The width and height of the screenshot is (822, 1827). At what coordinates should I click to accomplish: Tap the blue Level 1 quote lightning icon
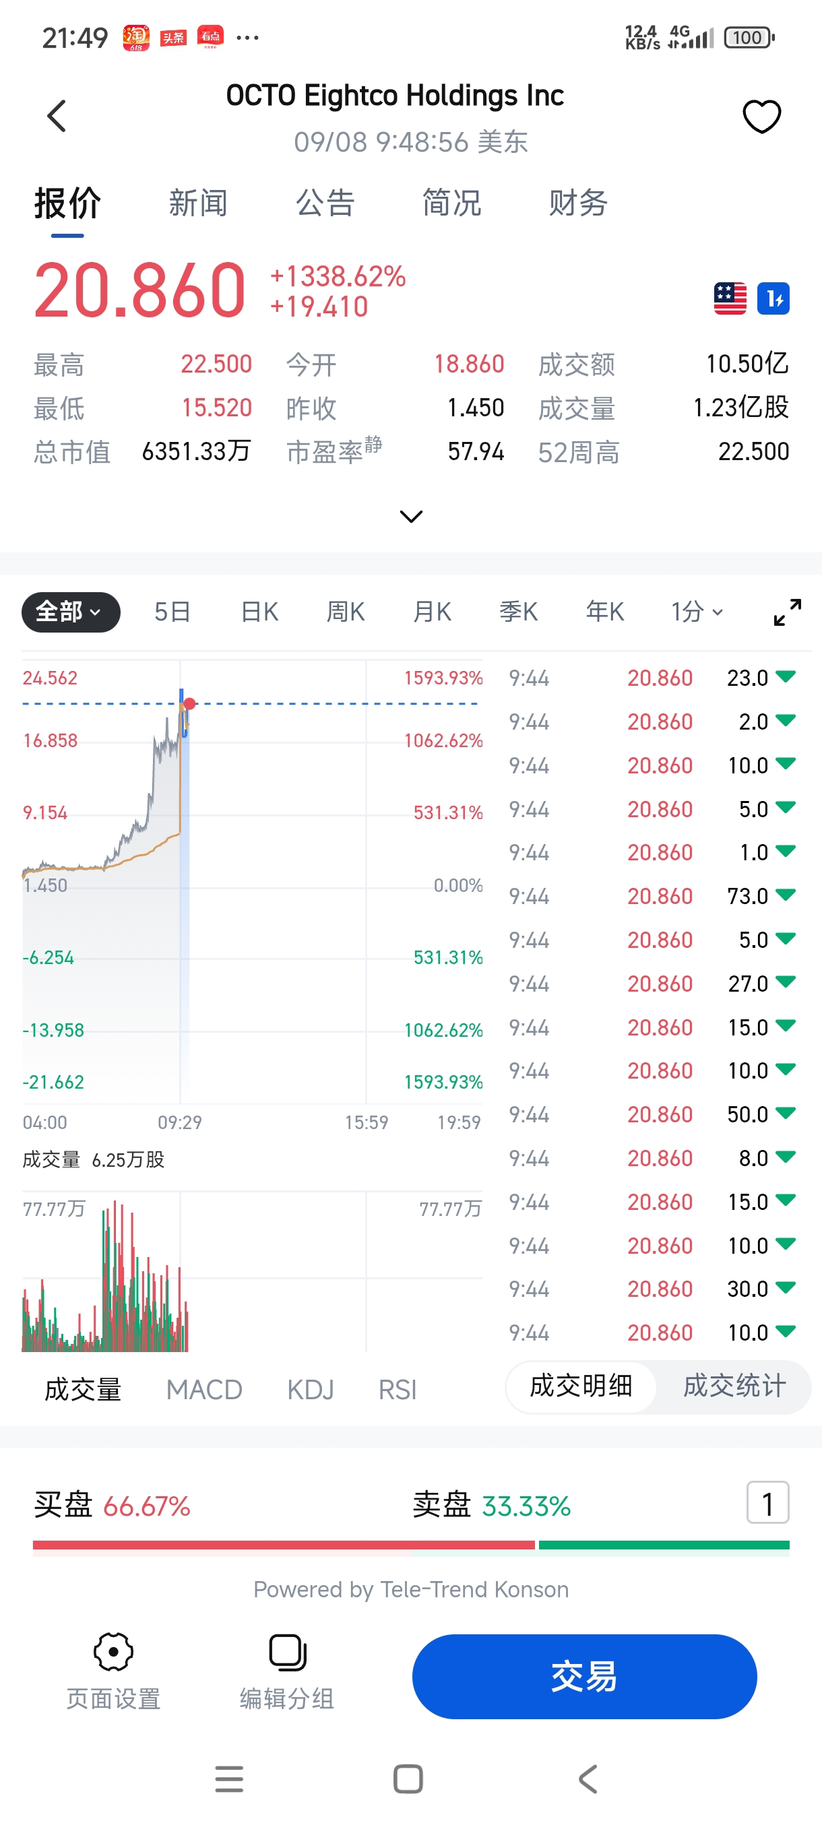pyautogui.click(x=773, y=298)
